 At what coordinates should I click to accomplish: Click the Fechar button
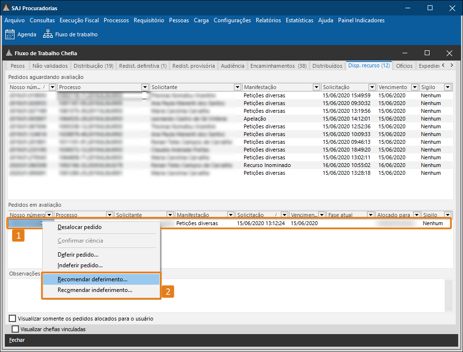17,340
